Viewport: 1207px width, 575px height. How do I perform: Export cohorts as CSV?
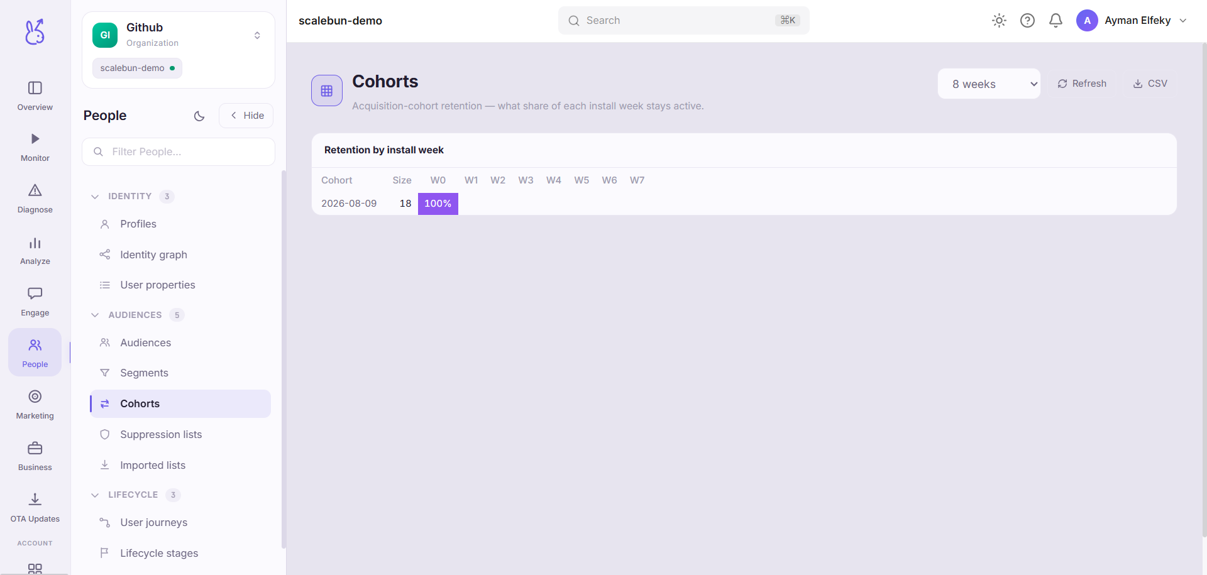click(1150, 84)
